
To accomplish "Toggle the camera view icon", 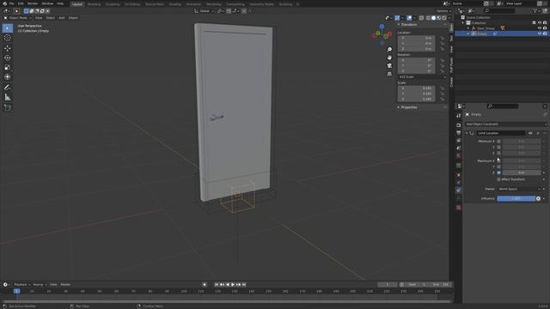I will 389,65.
